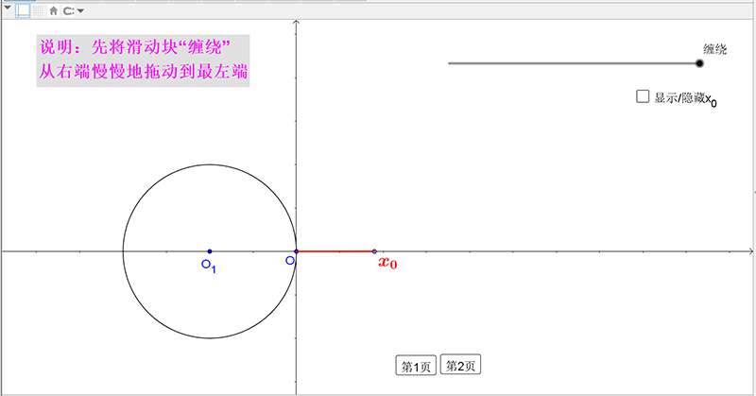Select the endpoint x0 of the red segment
Screen dimensions: 756x396
click(374, 251)
